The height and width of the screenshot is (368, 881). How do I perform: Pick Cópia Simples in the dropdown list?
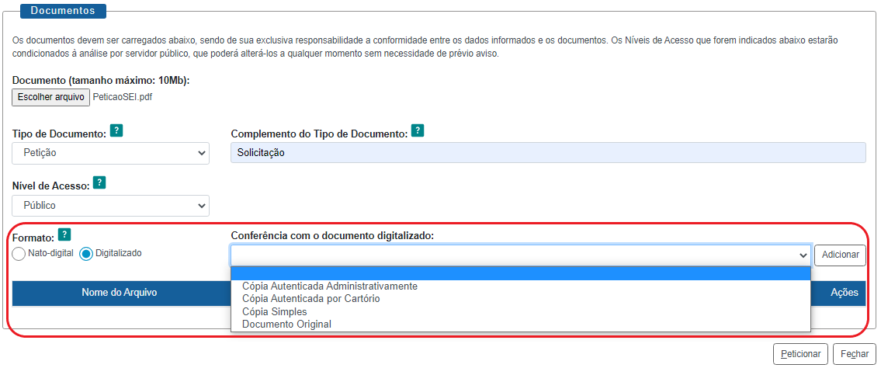tap(274, 311)
